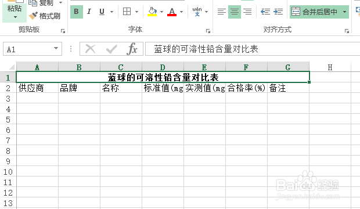
Task: Click cell 标准值(mg
Action: [163, 88]
